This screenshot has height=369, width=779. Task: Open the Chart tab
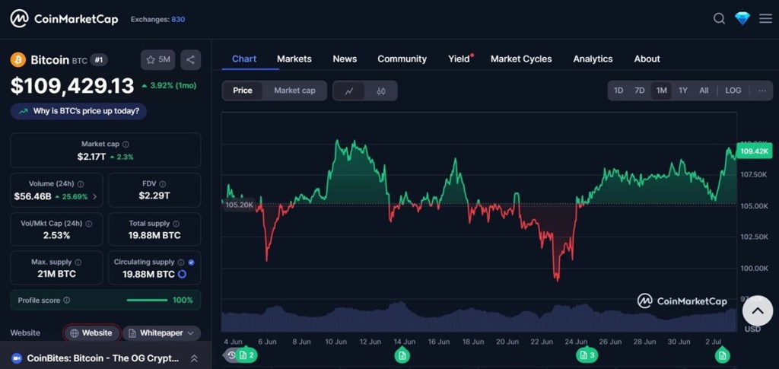click(x=244, y=59)
